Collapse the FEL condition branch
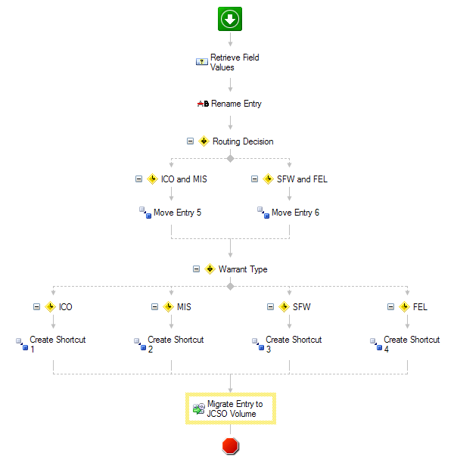Screen dimensions: 457x466 tap(390, 306)
